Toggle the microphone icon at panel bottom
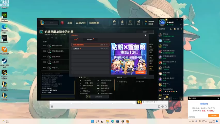220x124 pixels. (x=169, y=99)
